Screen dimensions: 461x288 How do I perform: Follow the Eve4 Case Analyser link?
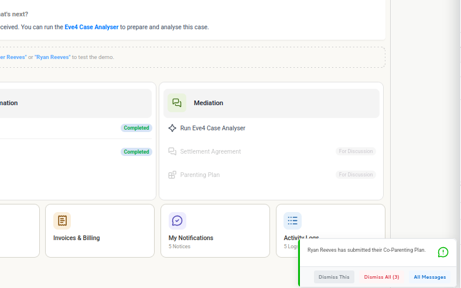click(91, 27)
